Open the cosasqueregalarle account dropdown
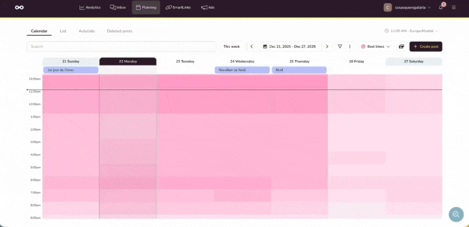 pyautogui.click(x=407, y=8)
